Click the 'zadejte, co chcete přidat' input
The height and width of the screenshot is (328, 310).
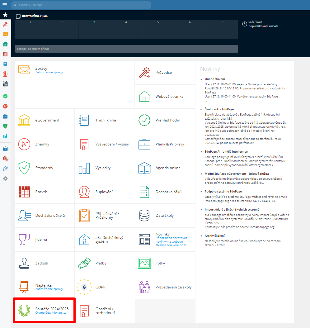[126, 49]
